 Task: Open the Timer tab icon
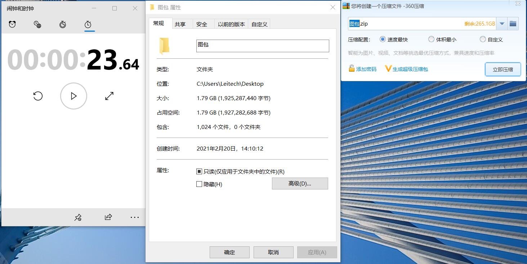[x=63, y=24]
